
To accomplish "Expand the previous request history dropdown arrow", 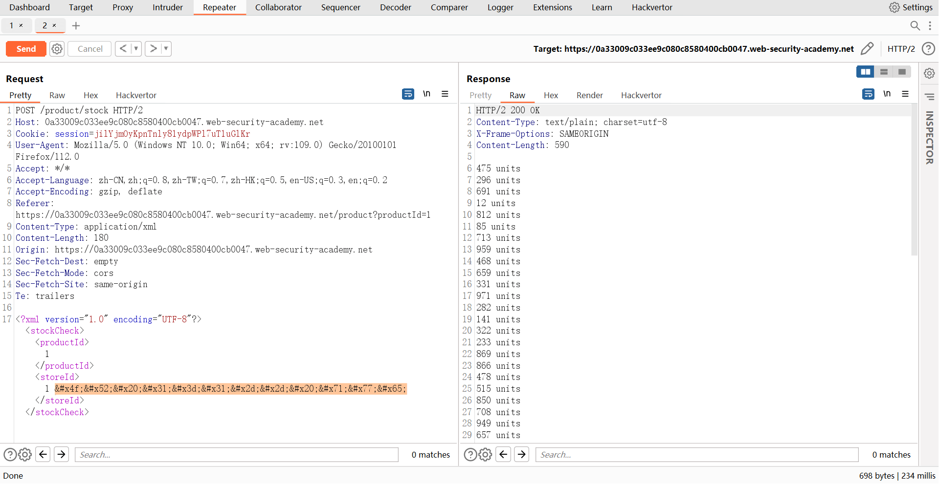I will point(136,49).
